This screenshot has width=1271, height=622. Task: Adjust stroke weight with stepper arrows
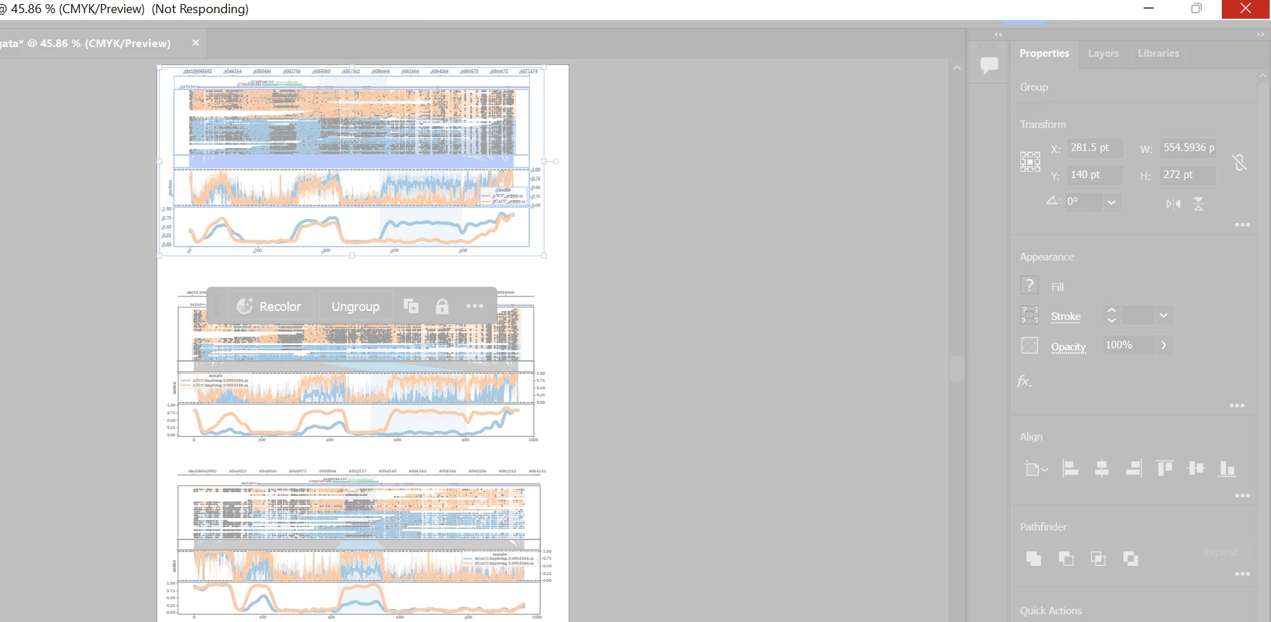click(1112, 315)
